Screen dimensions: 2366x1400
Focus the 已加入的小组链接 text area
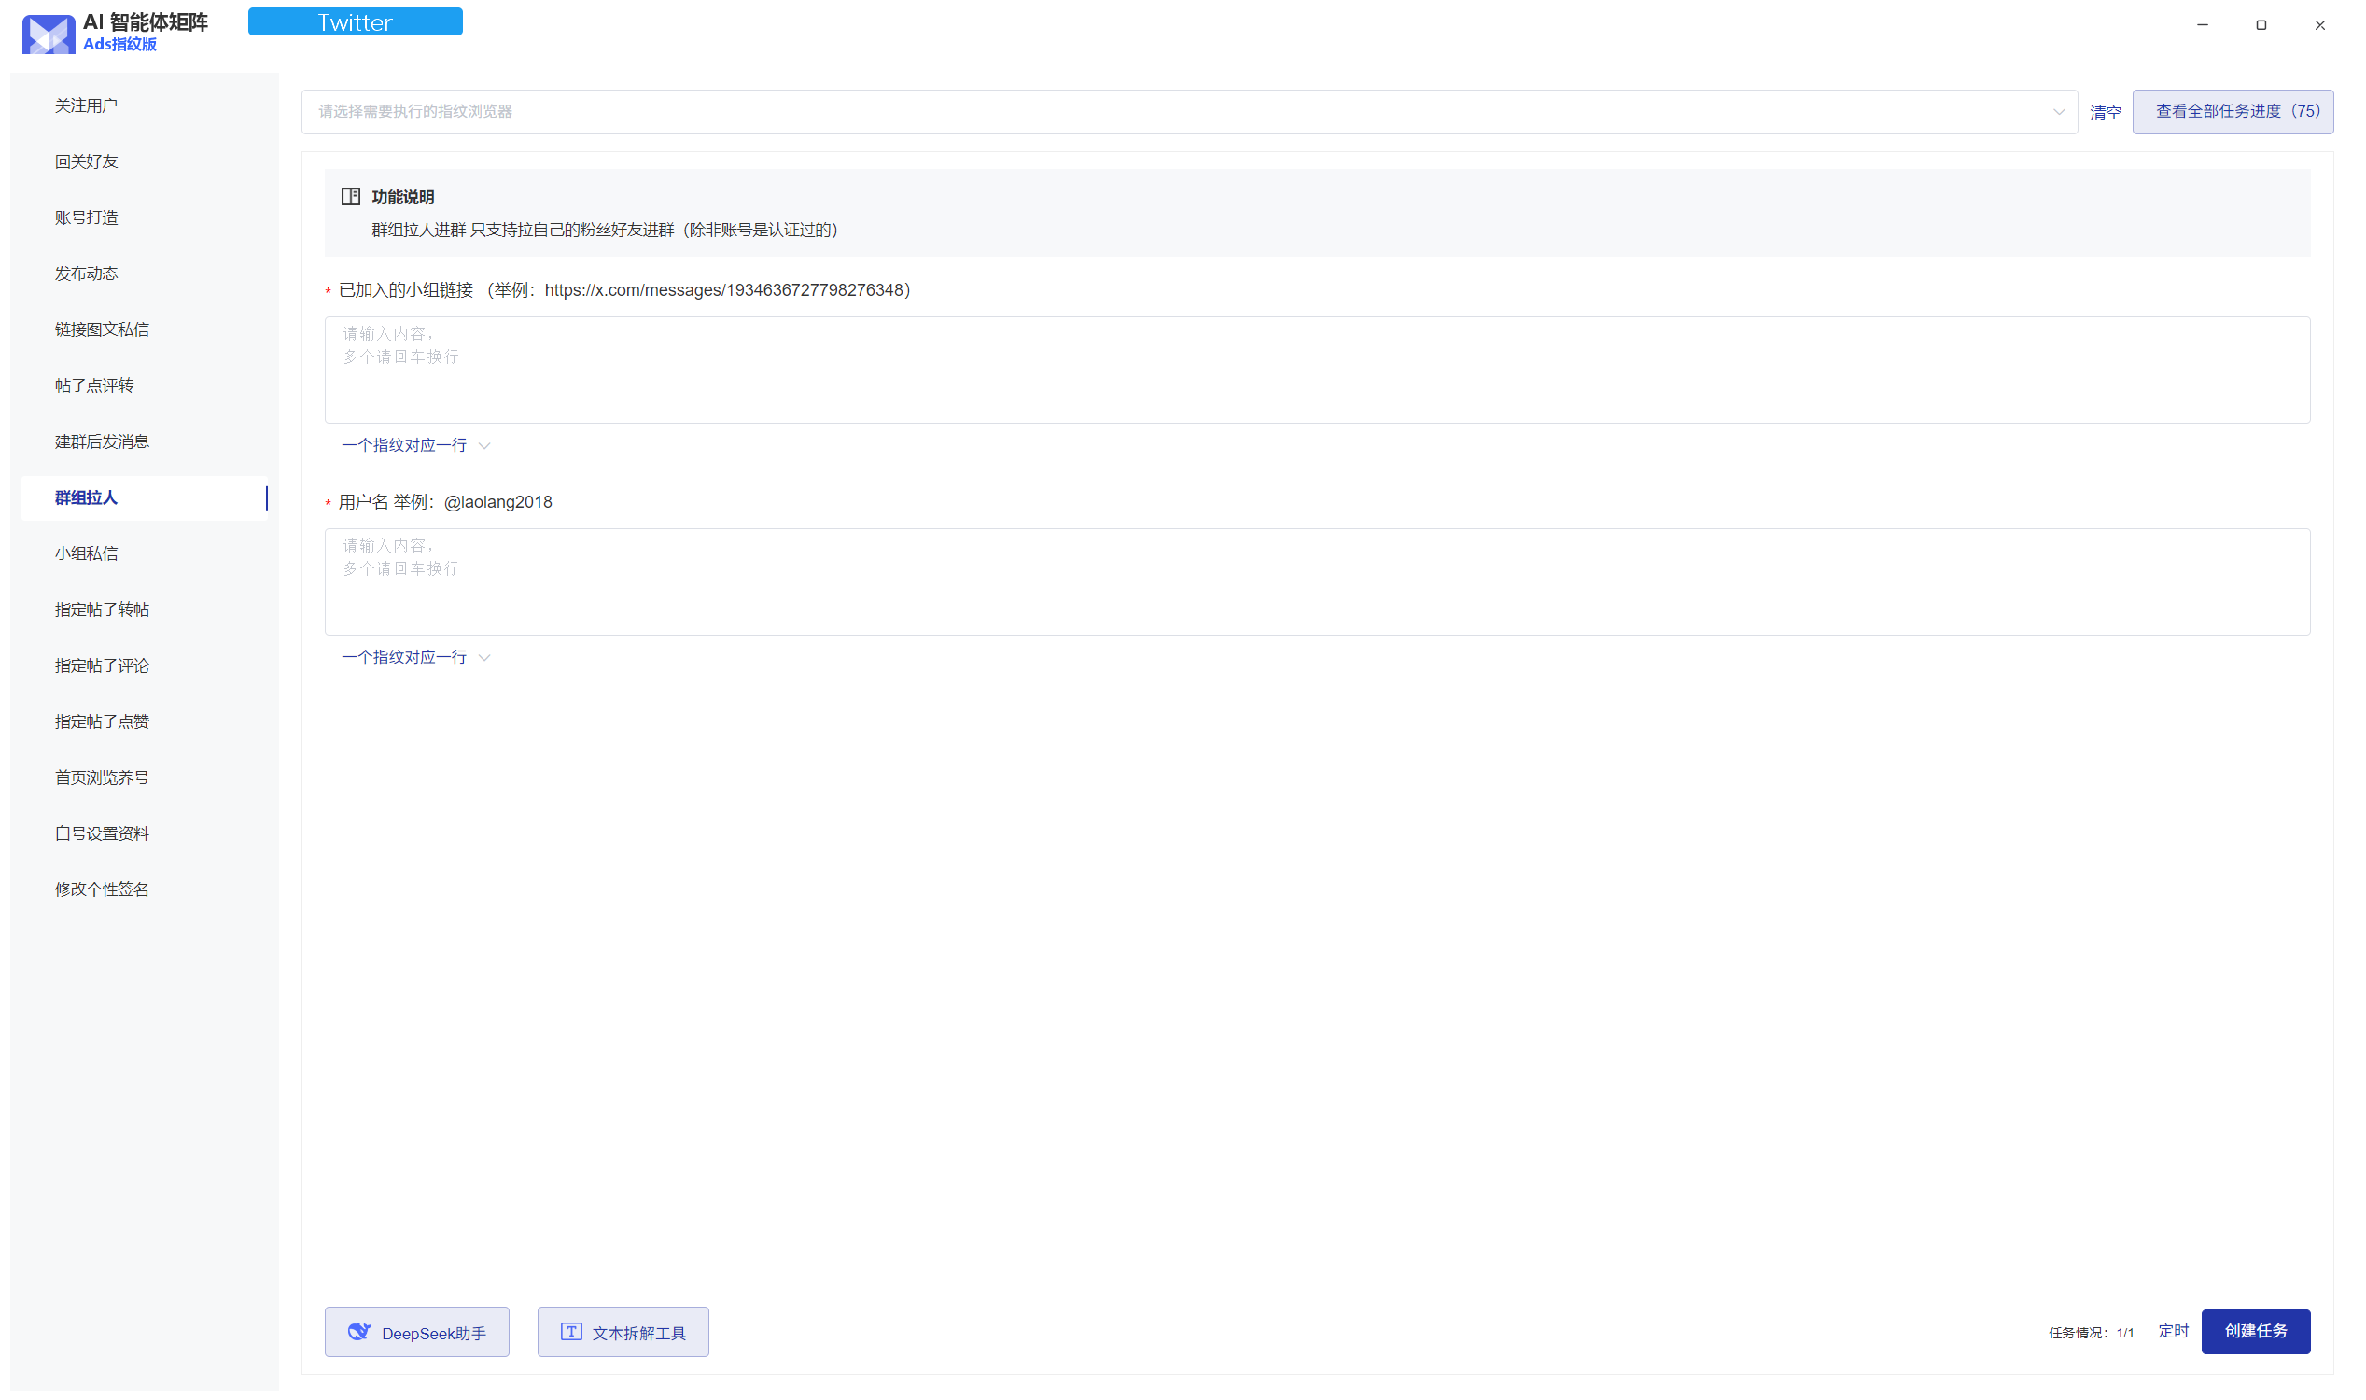(x=1317, y=370)
